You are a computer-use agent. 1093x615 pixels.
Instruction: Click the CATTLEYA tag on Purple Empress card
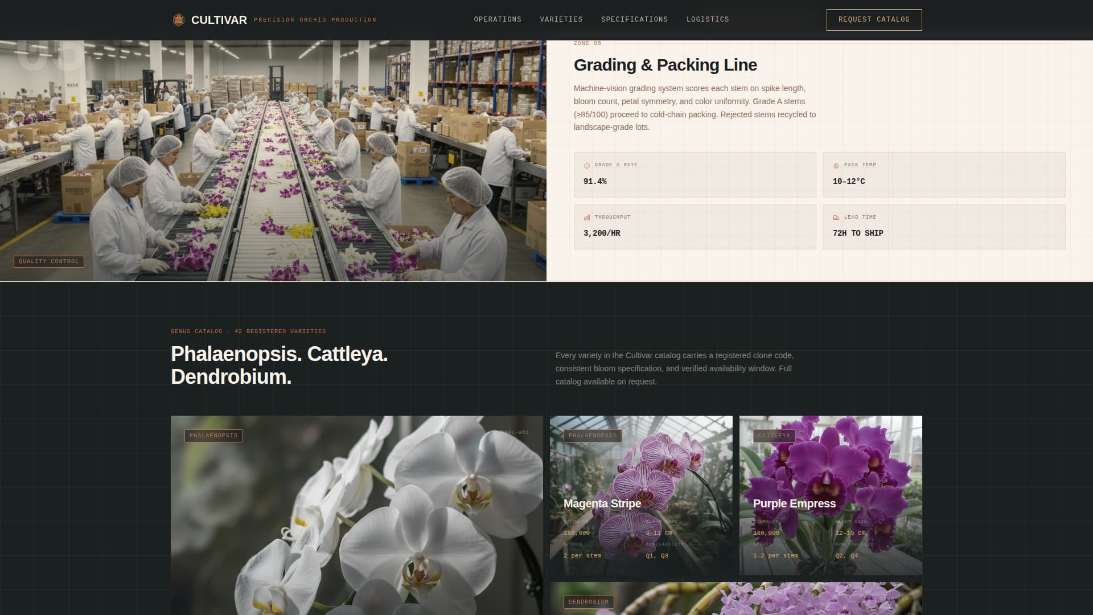point(774,436)
